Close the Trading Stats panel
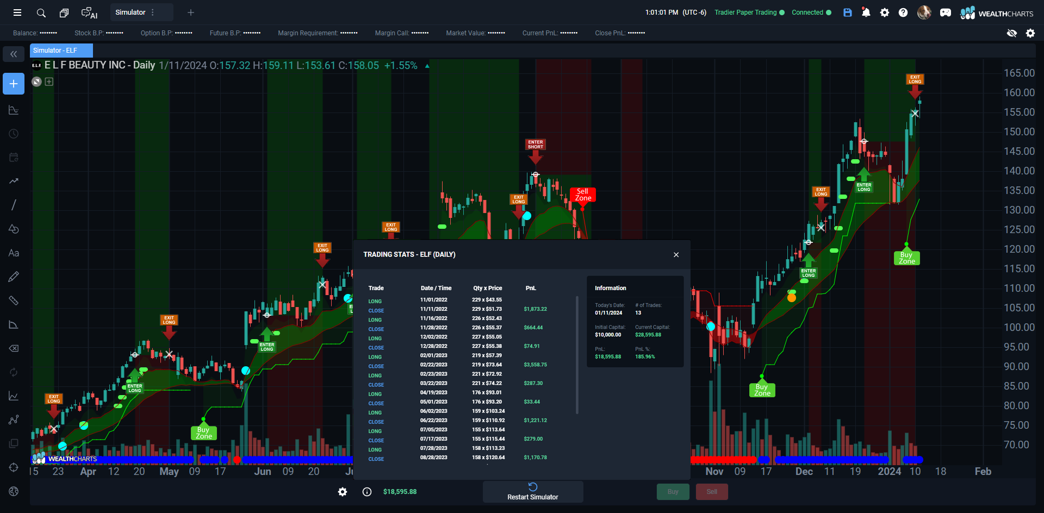Image resolution: width=1044 pixels, height=513 pixels. [676, 255]
